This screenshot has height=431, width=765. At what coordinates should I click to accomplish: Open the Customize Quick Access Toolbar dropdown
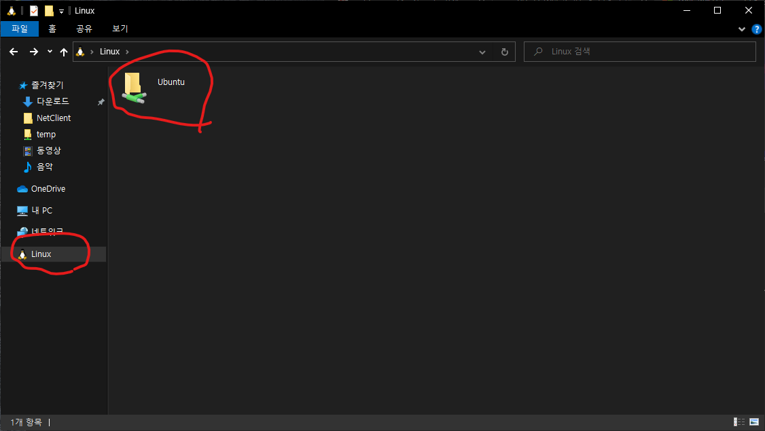[x=61, y=12]
